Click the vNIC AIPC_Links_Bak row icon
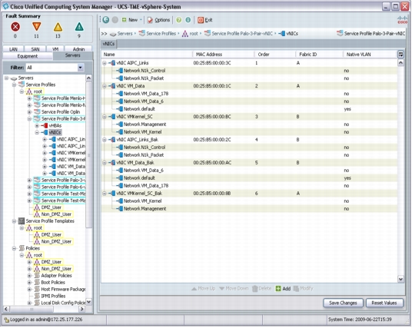The height and width of the screenshot is (328, 412). click(113, 140)
